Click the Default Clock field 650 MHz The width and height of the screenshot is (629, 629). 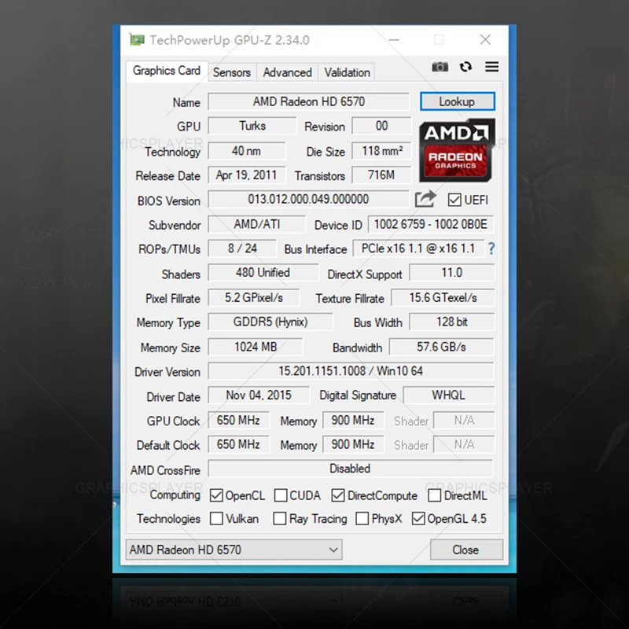coord(239,444)
